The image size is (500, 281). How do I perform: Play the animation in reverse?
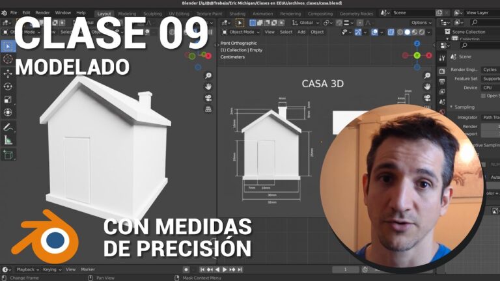pos(217,269)
